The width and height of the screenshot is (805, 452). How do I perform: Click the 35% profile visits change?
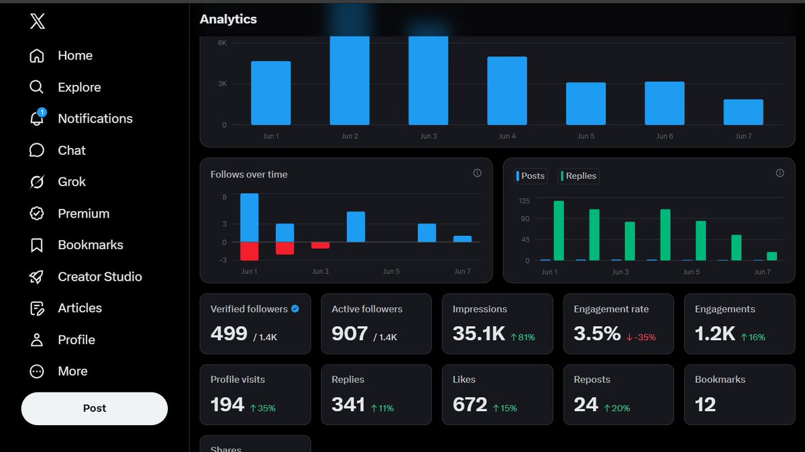(263, 408)
